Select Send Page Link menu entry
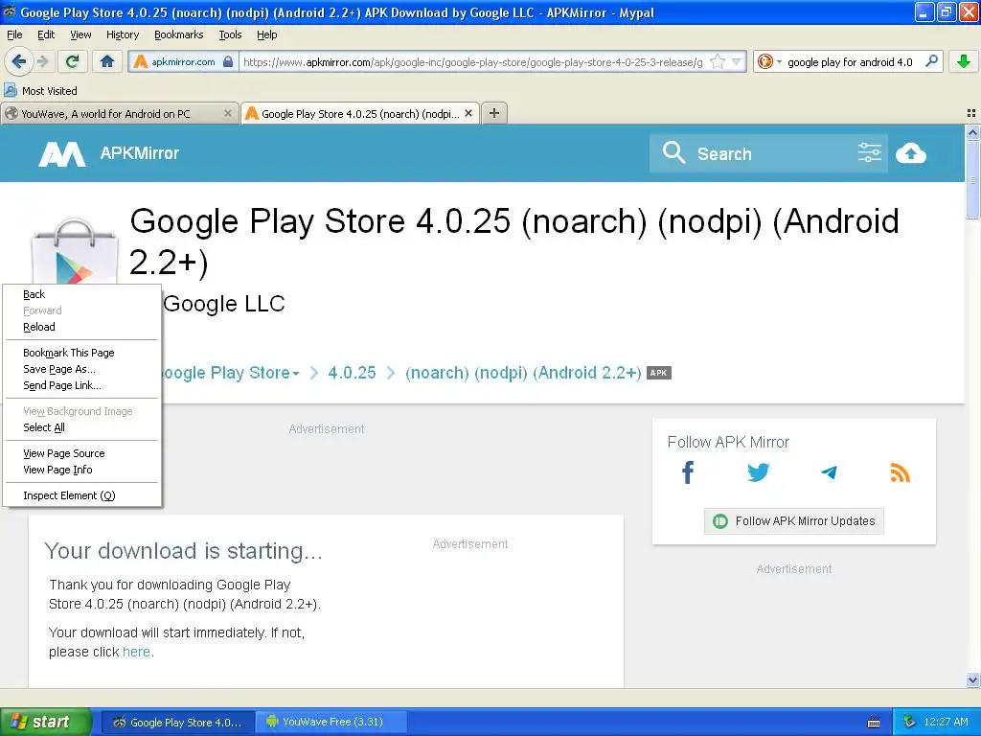This screenshot has height=736, width=981. coord(82,385)
